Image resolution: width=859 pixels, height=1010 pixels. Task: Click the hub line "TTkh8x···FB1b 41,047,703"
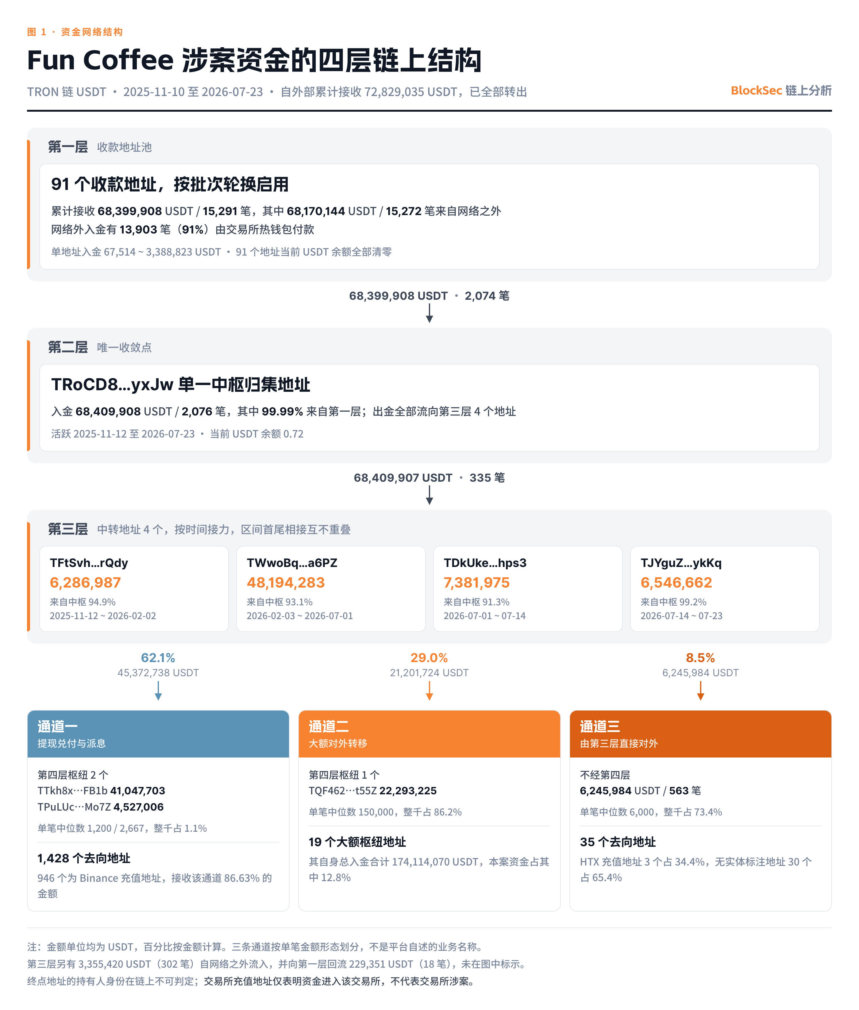101,790
